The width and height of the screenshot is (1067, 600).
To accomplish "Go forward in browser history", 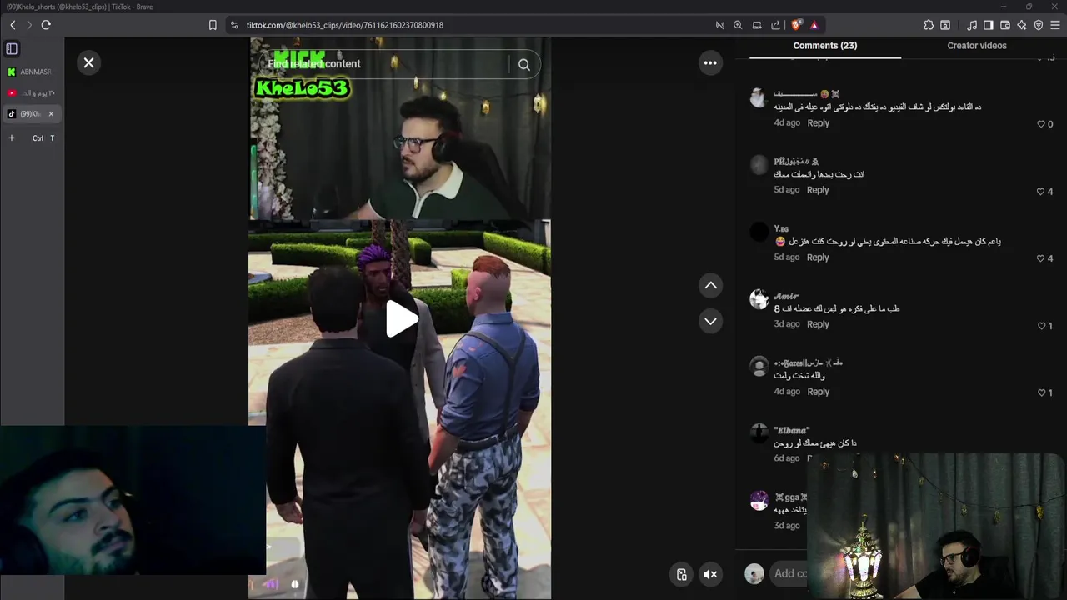I will pos(28,25).
